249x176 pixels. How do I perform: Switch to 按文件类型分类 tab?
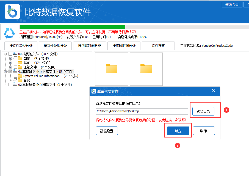pos(55,46)
